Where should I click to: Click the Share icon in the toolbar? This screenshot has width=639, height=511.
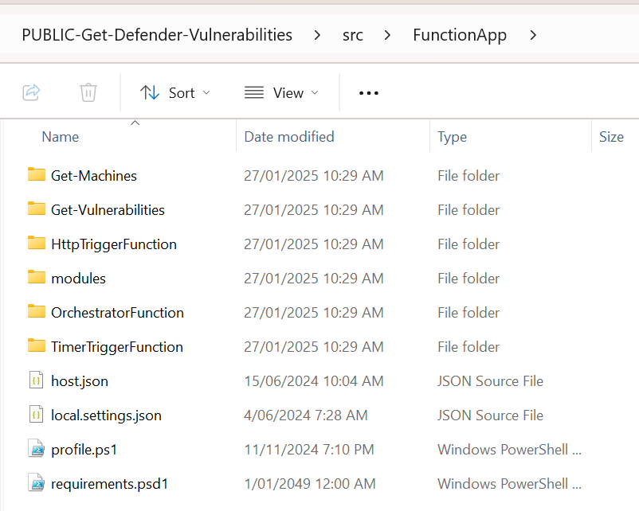(31, 92)
